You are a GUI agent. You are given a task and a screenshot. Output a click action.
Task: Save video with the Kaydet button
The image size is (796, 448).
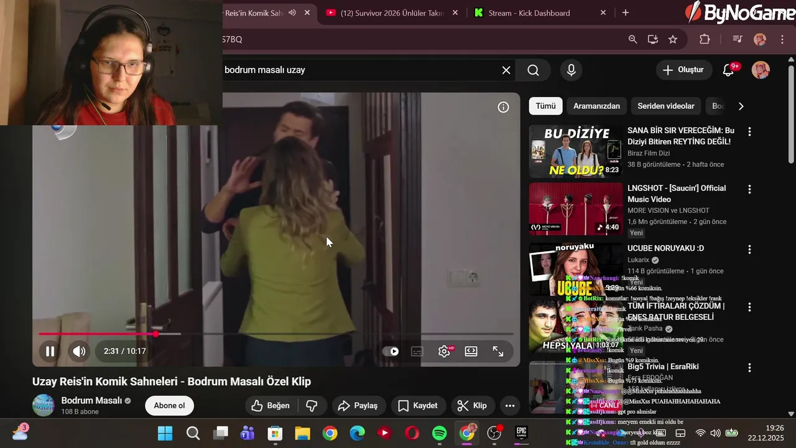(x=418, y=406)
